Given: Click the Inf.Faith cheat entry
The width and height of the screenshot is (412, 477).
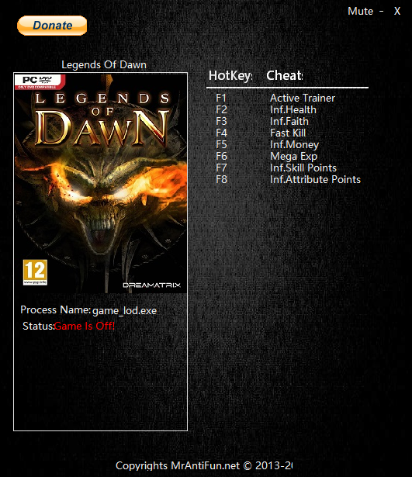Looking at the screenshot, I should (289, 121).
